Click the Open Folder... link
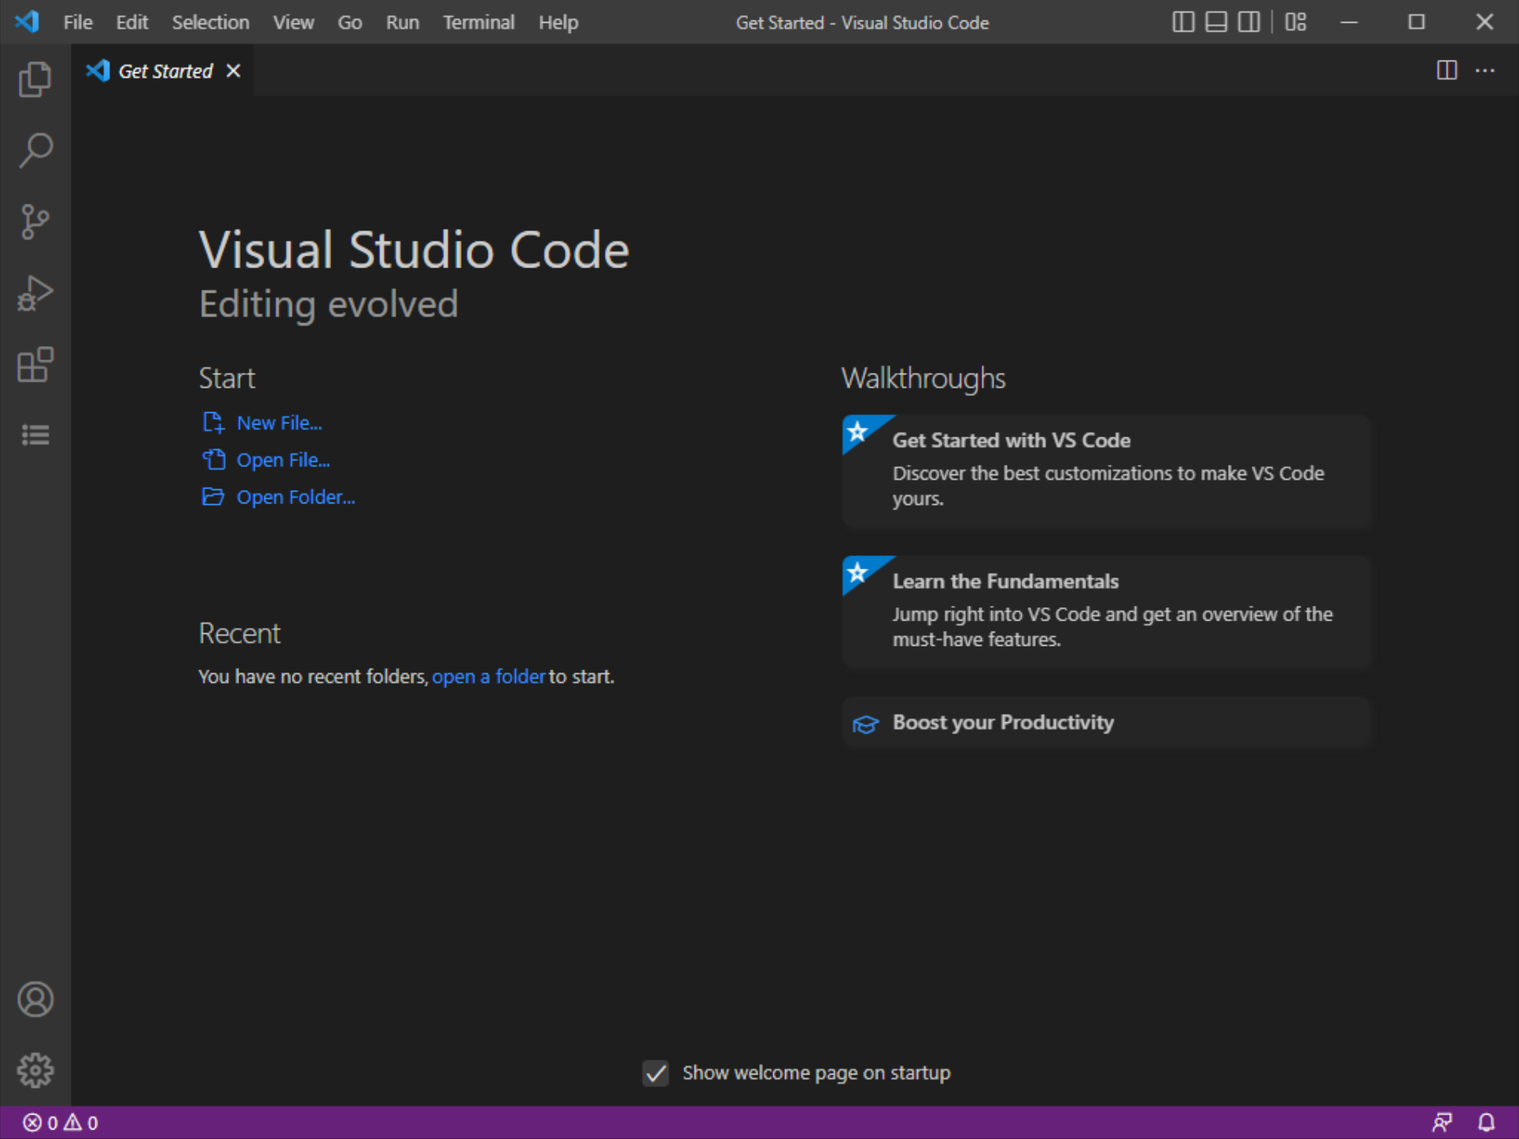 [296, 497]
